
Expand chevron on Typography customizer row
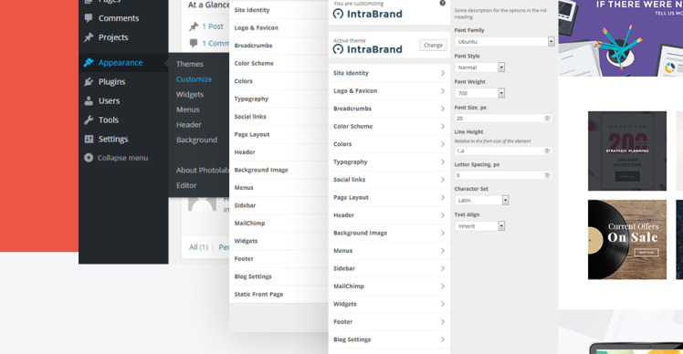pos(443,162)
